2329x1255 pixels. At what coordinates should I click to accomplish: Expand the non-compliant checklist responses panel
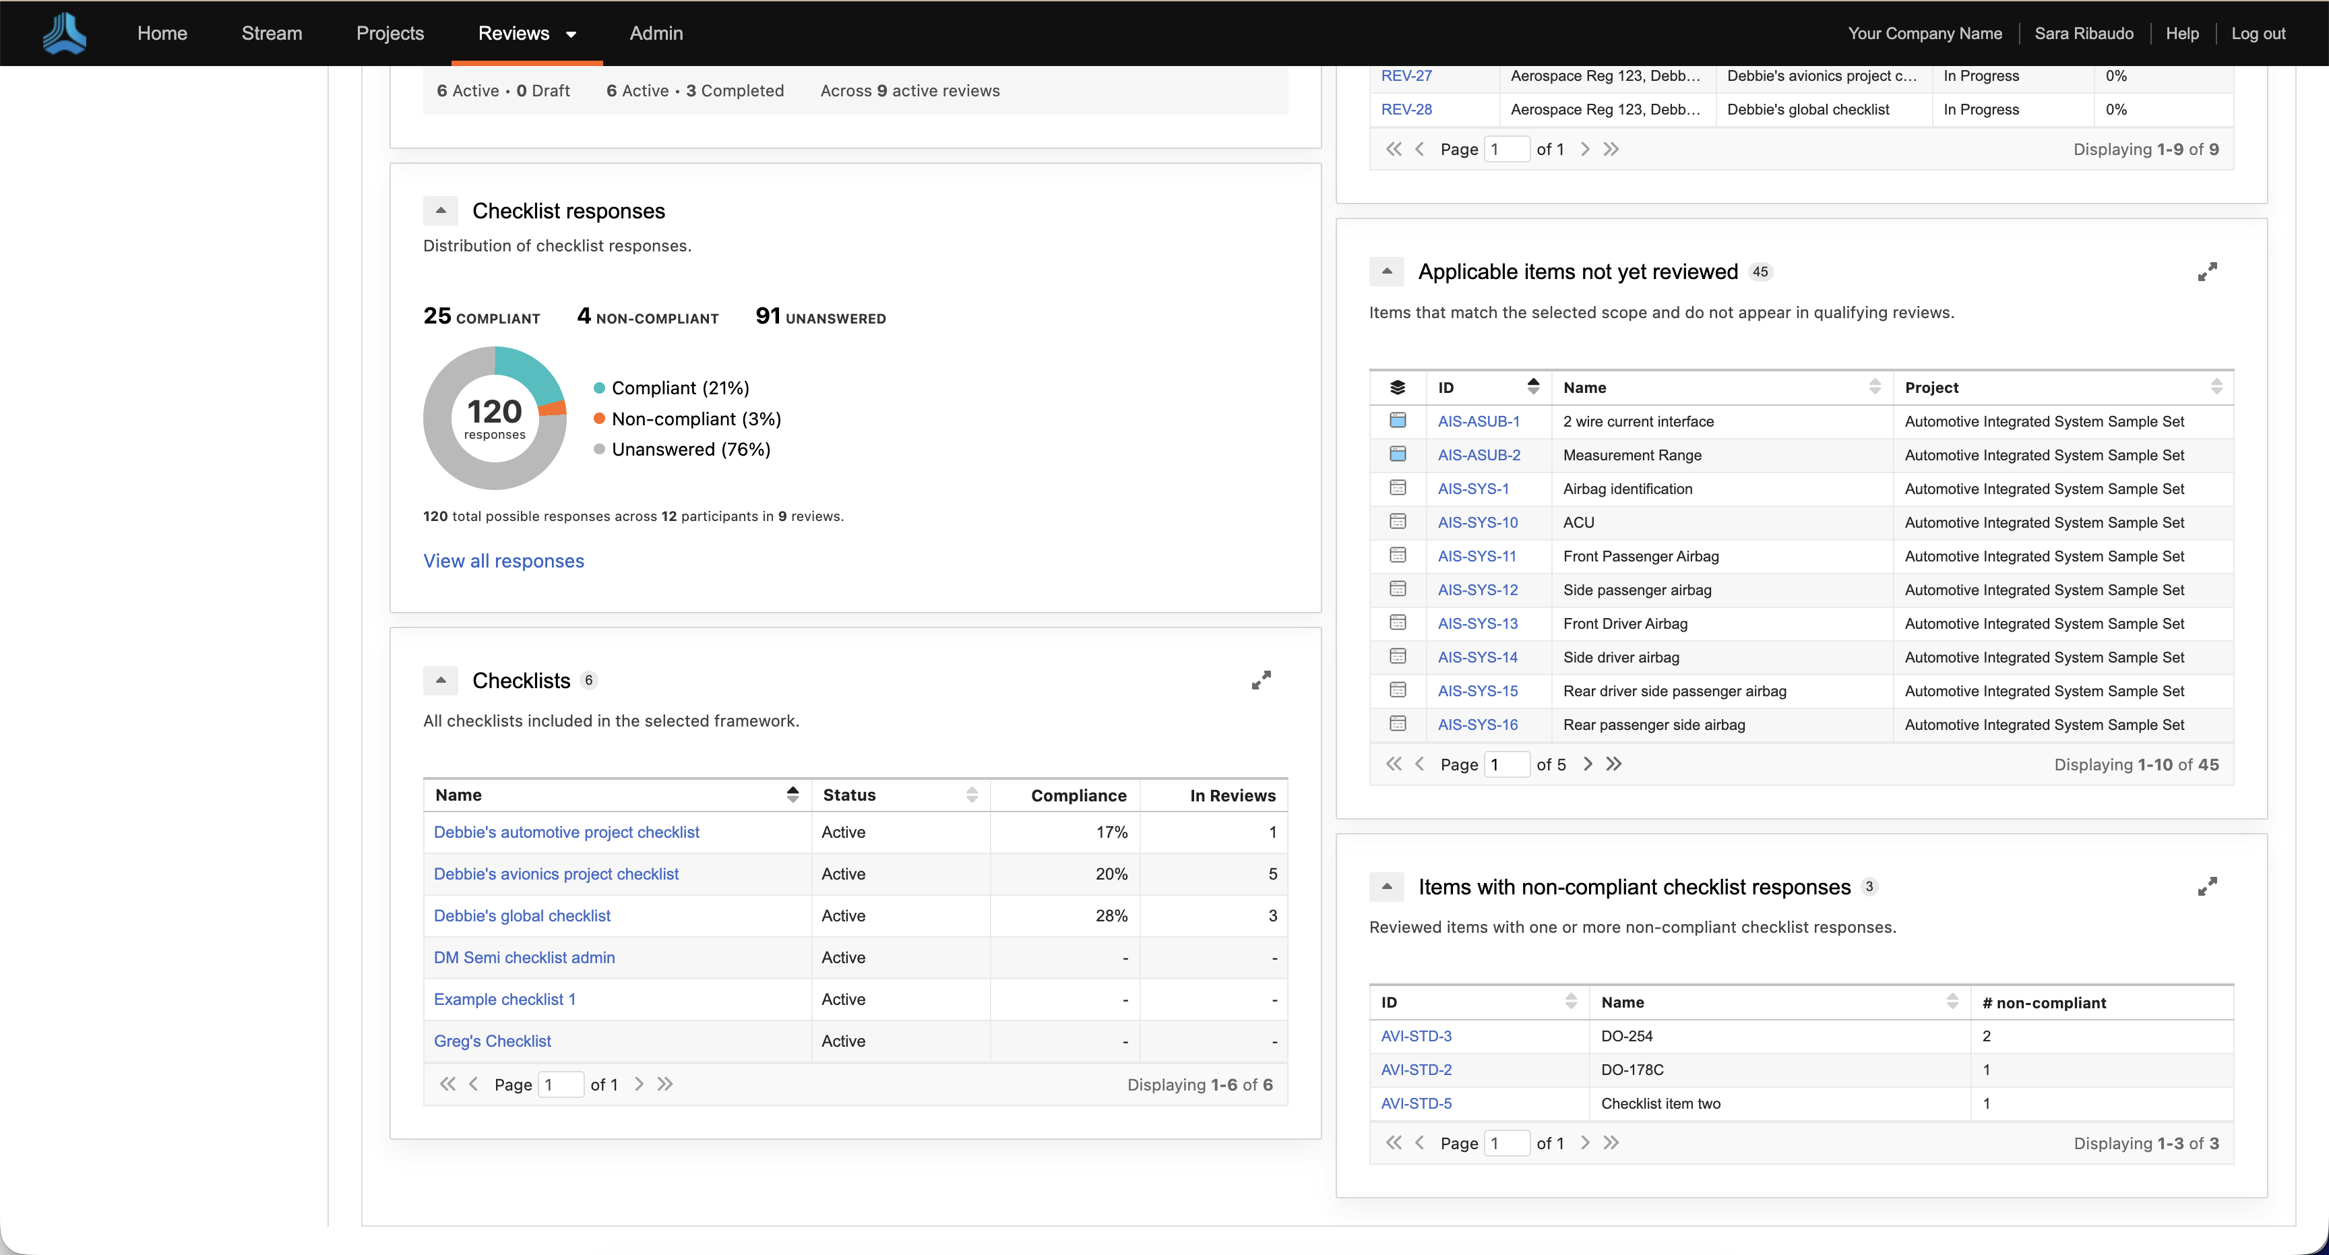click(2207, 886)
